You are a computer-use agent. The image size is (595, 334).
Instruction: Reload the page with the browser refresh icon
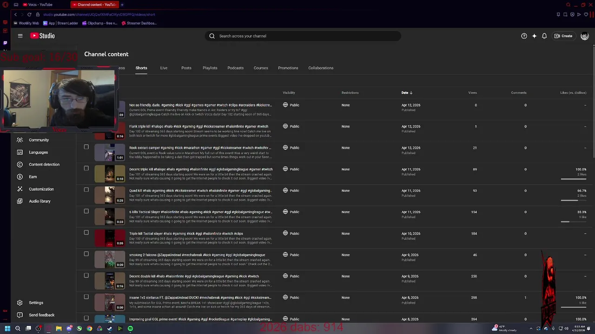(x=29, y=14)
